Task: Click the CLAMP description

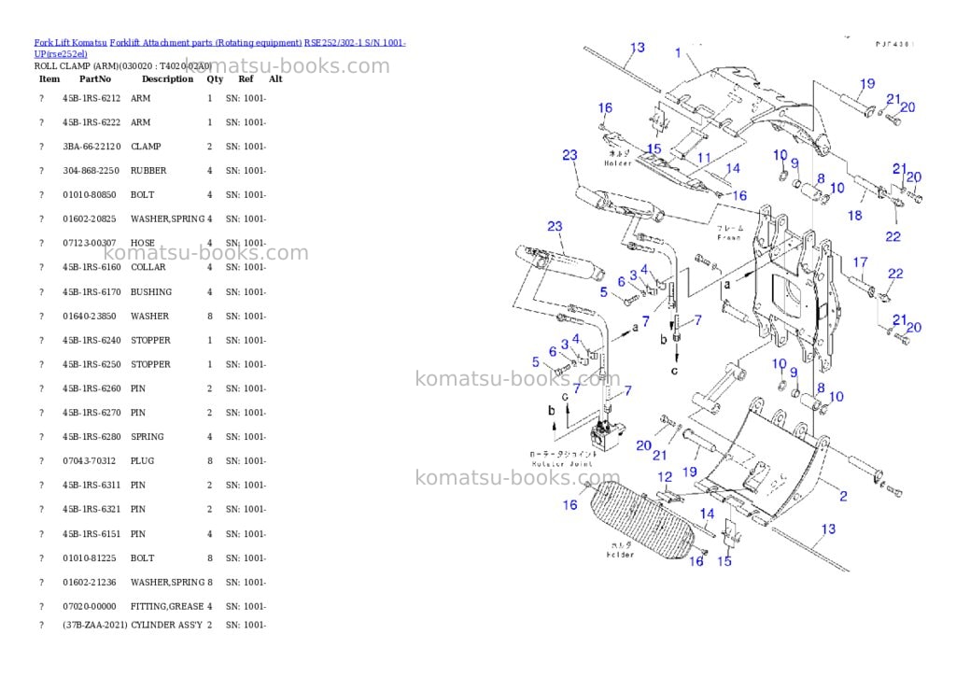Action: [x=146, y=147]
